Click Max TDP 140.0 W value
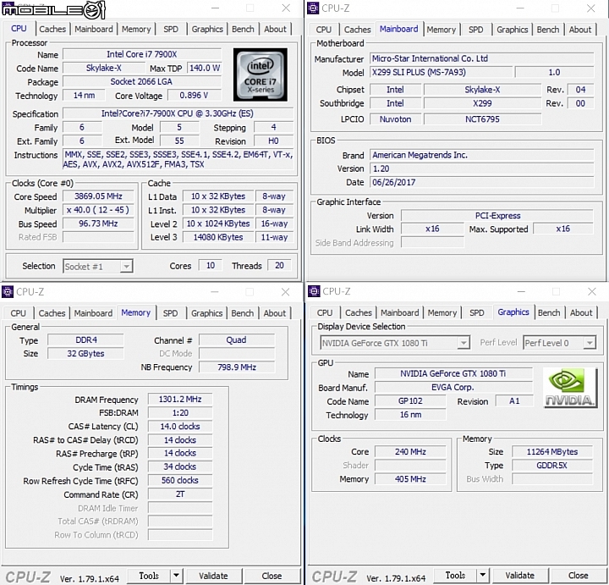This screenshot has width=609, height=585. click(x=205, y=68)
